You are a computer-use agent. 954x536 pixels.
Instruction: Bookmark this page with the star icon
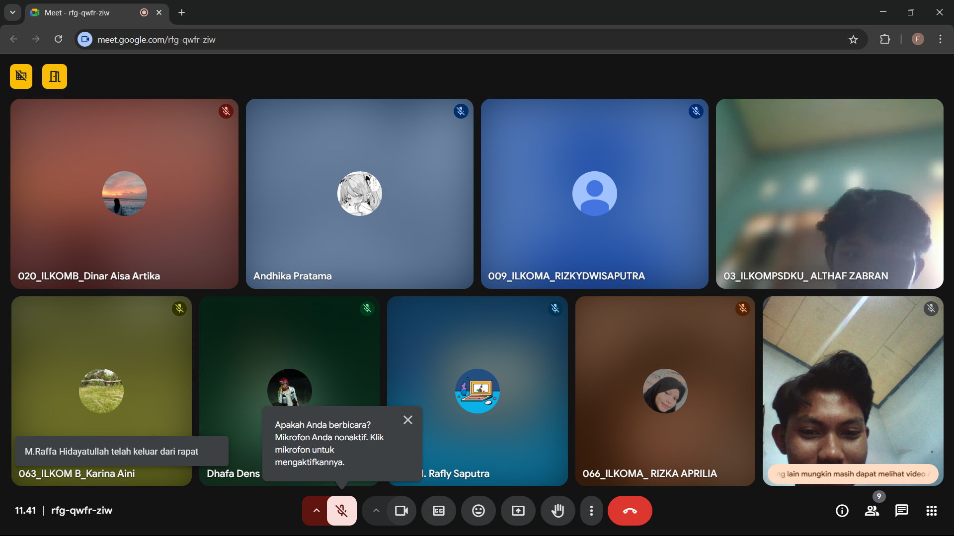[853, 40]
